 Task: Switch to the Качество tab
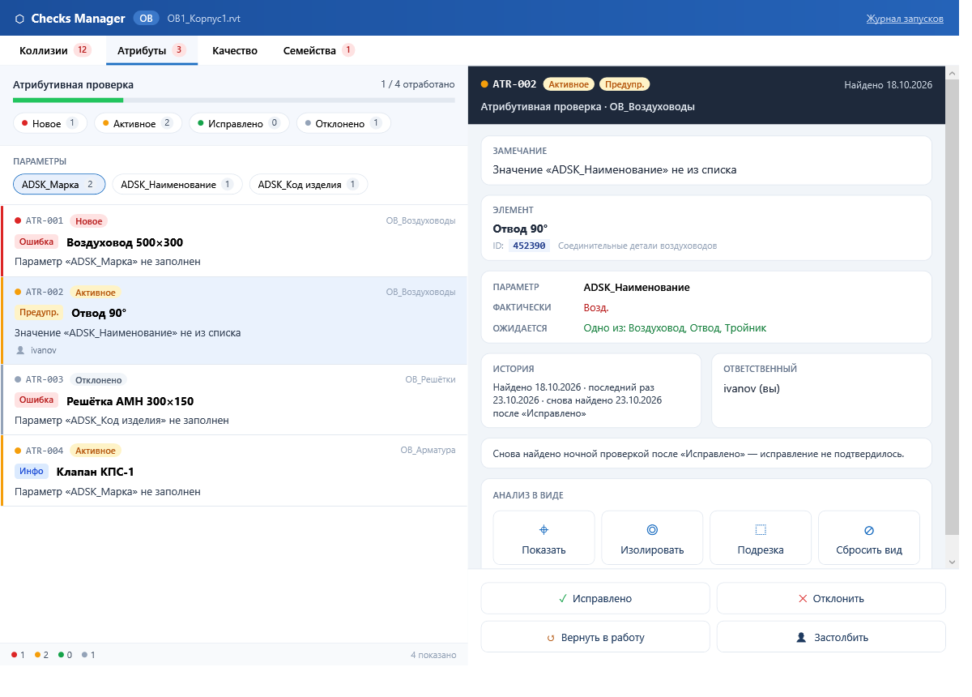click(x=235, y=50)
